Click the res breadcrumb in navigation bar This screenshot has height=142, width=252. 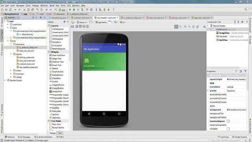tap(49, 14)
